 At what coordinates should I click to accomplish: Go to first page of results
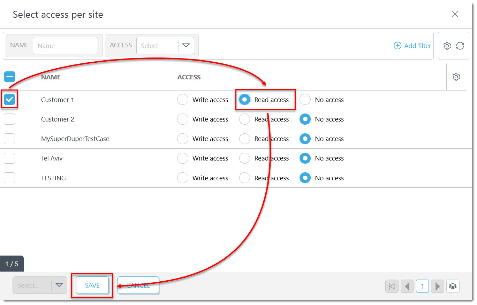(x=392, y=286)
